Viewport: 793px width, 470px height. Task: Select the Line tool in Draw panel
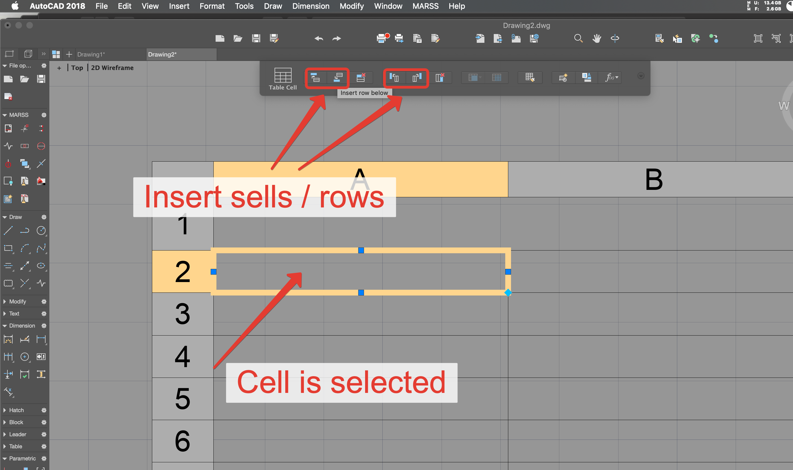tap(8, 230)
